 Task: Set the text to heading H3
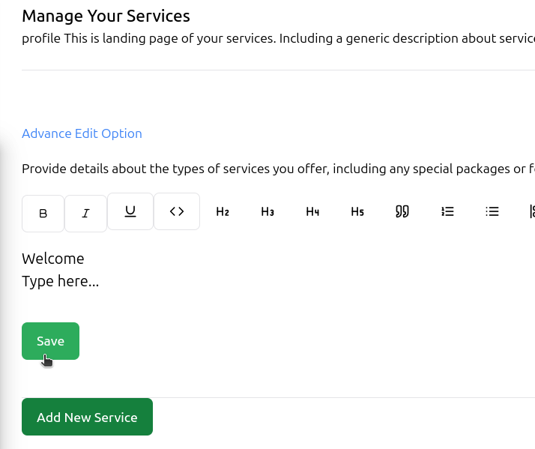267,211
